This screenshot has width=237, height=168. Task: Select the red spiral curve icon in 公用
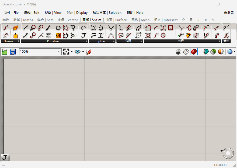click(x=121, y=35)
